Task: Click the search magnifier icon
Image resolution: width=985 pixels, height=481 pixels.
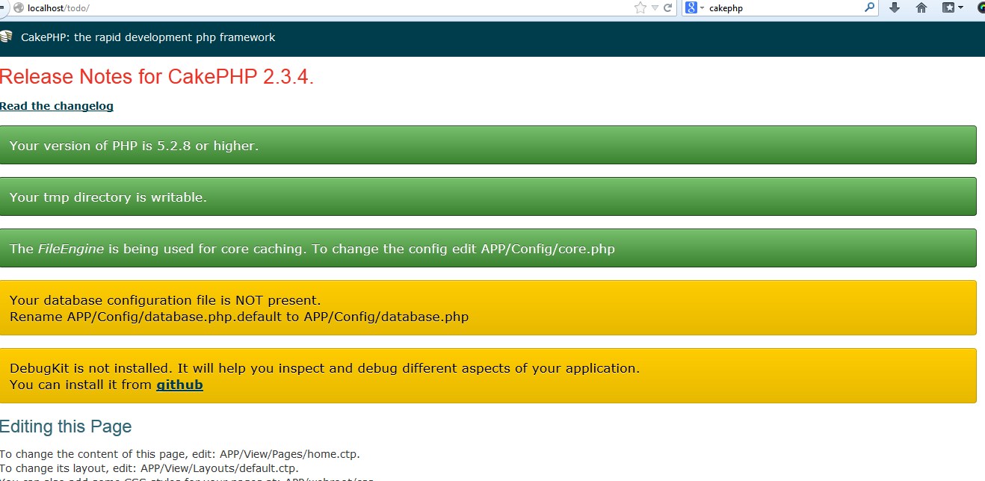Action: (869, 7)
